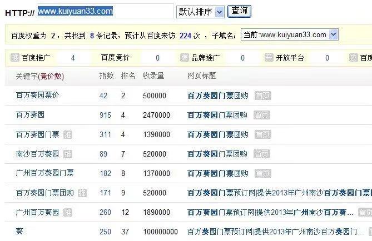Click 推 badge next to 百万葵园门票团购

[82, 193]
